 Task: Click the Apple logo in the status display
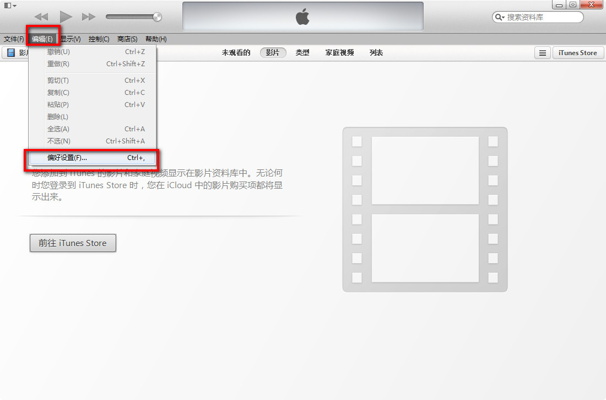pos(302,17)
